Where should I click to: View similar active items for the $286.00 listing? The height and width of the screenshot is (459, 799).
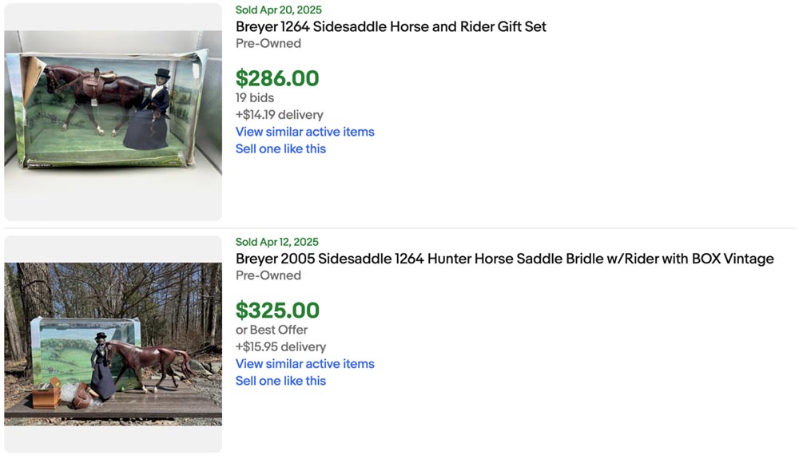tap(304, 132)
